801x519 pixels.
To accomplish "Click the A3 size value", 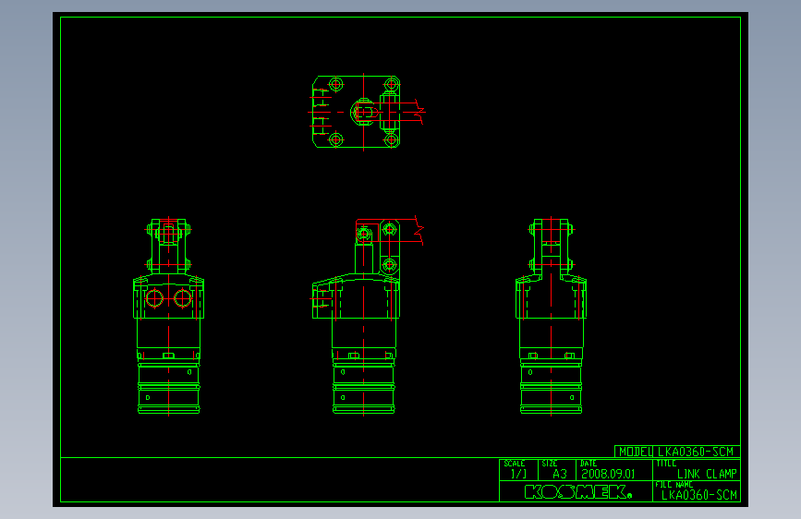I will (560, 474).
